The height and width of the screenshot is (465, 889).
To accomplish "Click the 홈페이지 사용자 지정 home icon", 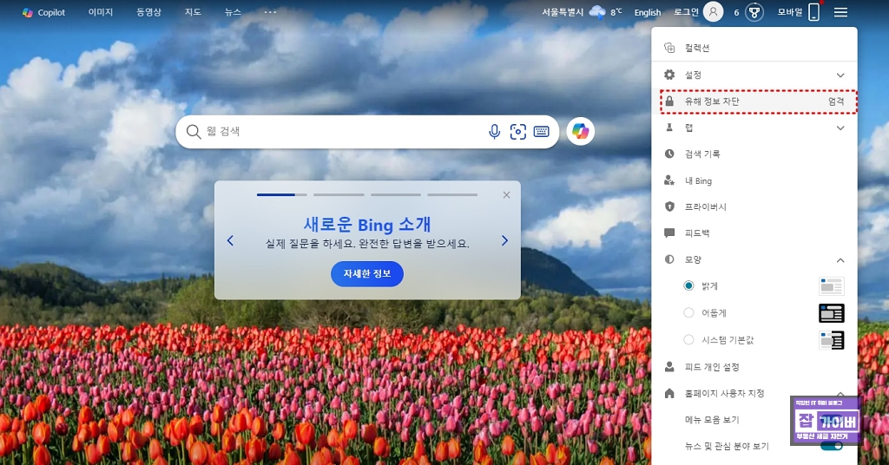I will click(x=669, y=393).
